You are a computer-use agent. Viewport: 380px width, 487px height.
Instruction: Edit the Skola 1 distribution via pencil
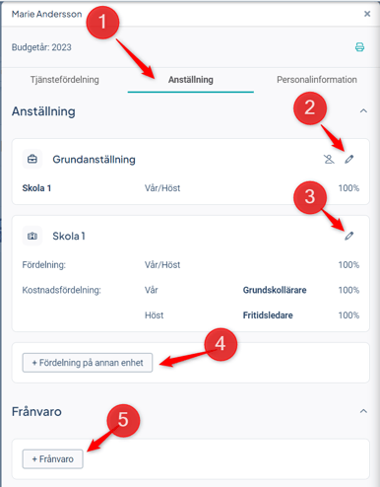pyautogui.click(x=349, y=236)
